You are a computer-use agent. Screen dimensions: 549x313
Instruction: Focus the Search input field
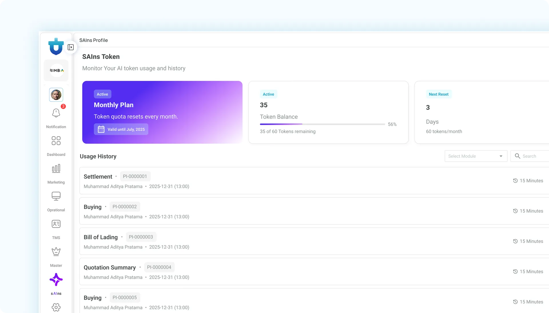click(x=530, y=156)
